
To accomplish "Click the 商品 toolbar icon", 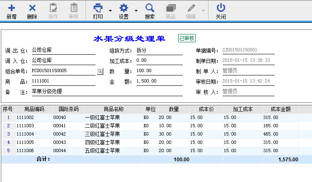I will (171, 8).
